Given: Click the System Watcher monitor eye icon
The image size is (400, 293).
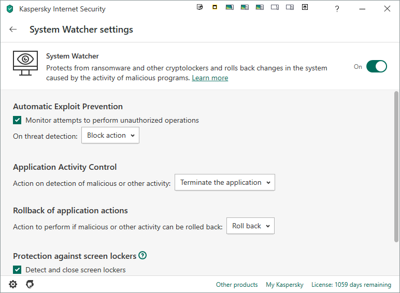Looking at the screenshot, I should click(x=25, y=63).
